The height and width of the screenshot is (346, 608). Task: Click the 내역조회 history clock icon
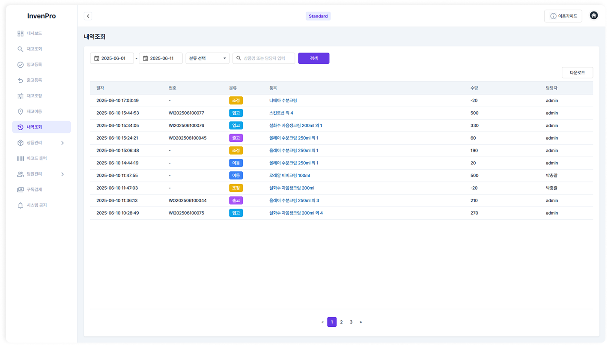click(x=20, y=127)
